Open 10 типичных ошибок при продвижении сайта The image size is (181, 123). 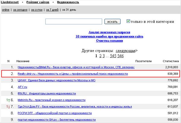point(109,36)
